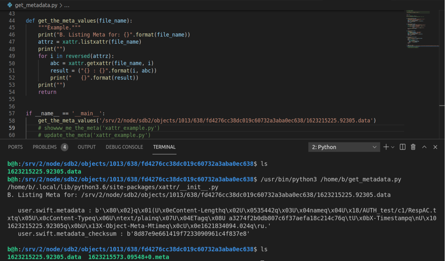Kill the terminal with the trash icon
Screen dimensions: 446x261
pyautogui.click(x=413, y=147)
